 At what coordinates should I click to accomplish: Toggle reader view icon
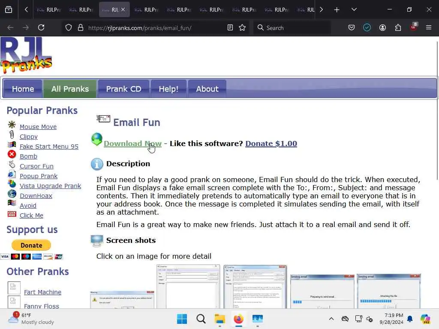pos(230,28)
